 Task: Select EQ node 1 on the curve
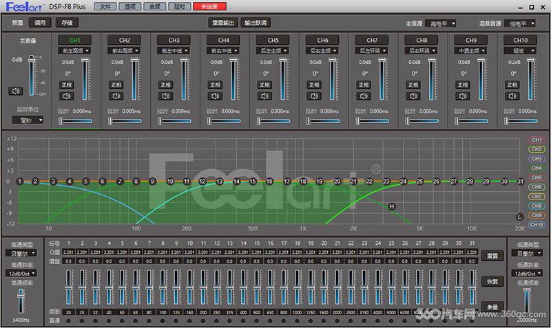20,182
